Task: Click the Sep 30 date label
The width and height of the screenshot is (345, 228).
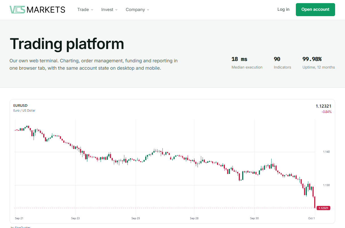Action: 254,218
